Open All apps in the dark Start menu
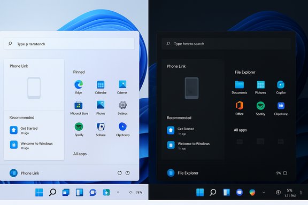Image resolution: width=308 pixels, height=205 pixels. [x=240, y=130]
